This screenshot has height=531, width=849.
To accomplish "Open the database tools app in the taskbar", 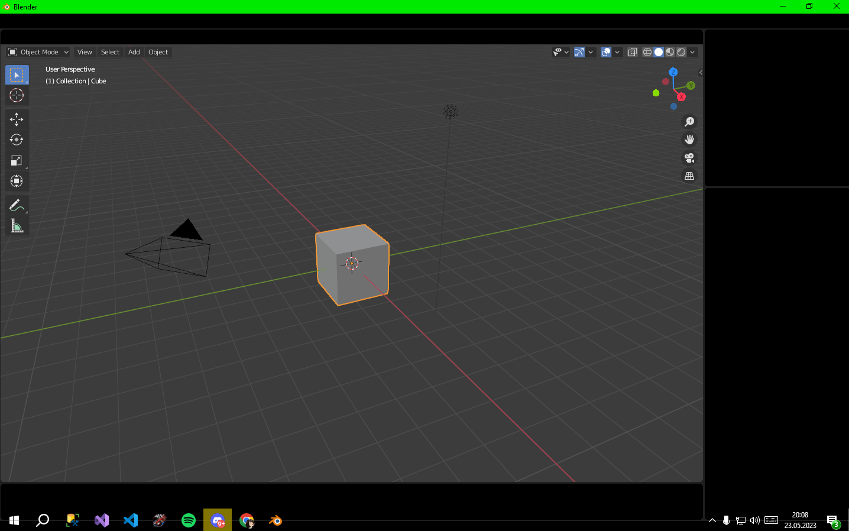I will 73,520.
